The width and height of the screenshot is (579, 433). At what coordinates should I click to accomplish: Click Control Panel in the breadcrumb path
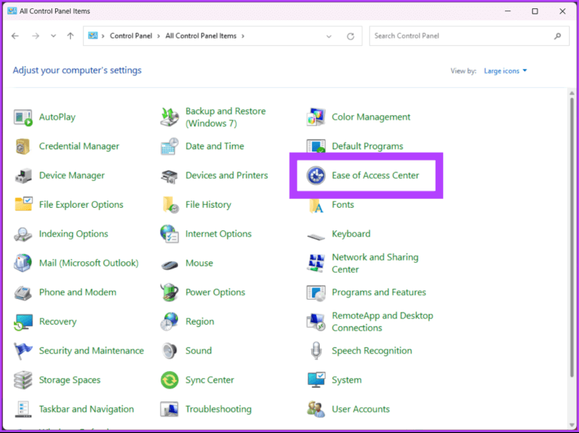[x=132, y=36]
